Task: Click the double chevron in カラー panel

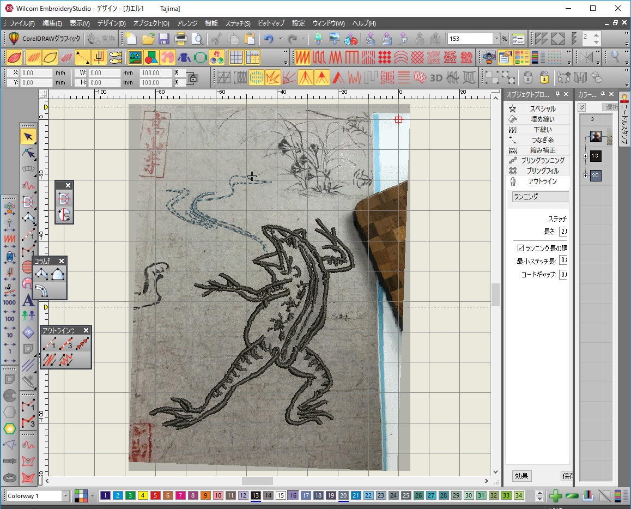Action: (x=582, y=107)
